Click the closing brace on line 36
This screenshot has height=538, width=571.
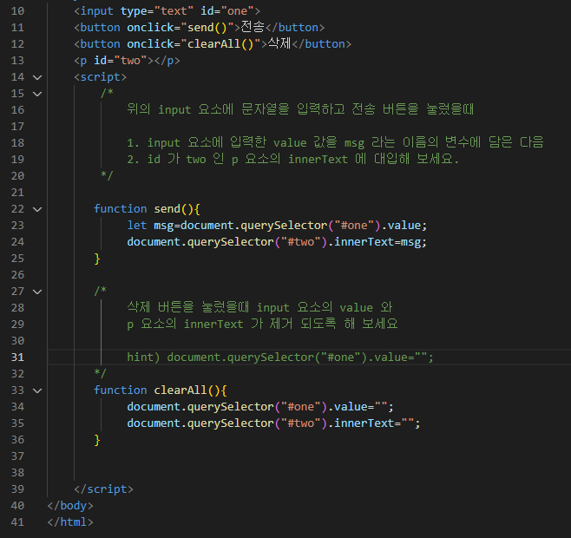click(97, 440)
